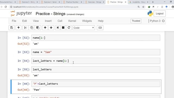
Task: Reload the page in browser
Action: point(6,7)
